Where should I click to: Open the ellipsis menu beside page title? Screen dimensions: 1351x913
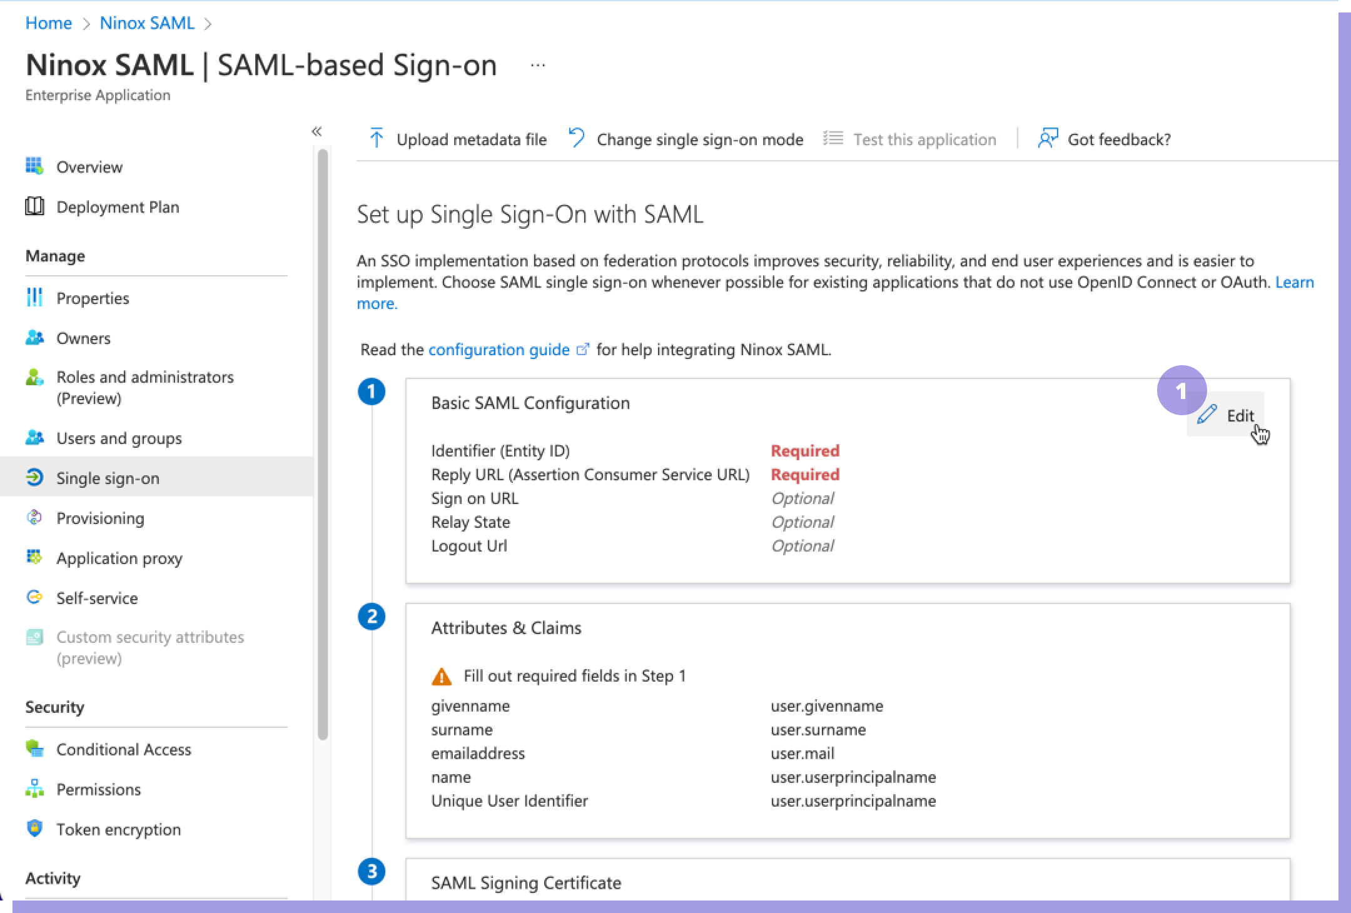(x=538, y=65)
